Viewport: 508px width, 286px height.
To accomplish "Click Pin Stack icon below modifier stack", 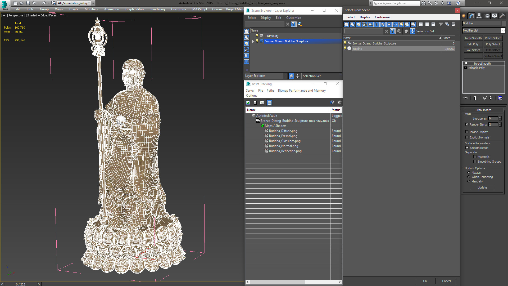I will pyautogui.click(x=466, y=98).
